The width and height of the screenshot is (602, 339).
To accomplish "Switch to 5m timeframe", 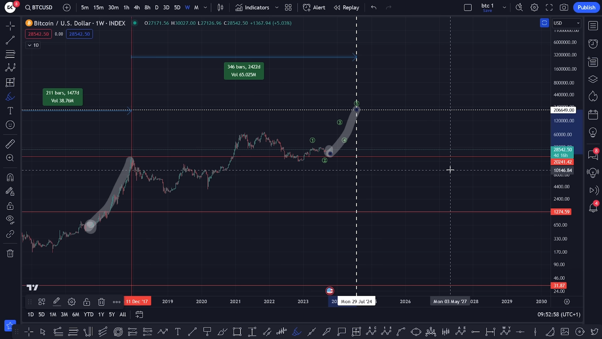I will [85, 8].
